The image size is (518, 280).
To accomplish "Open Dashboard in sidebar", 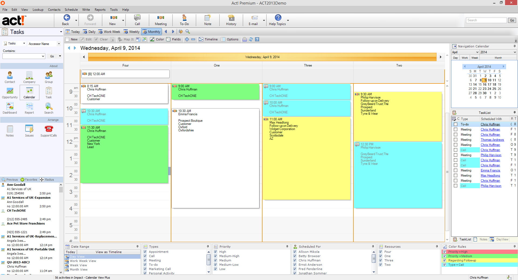I will click(x=10, y=108).
